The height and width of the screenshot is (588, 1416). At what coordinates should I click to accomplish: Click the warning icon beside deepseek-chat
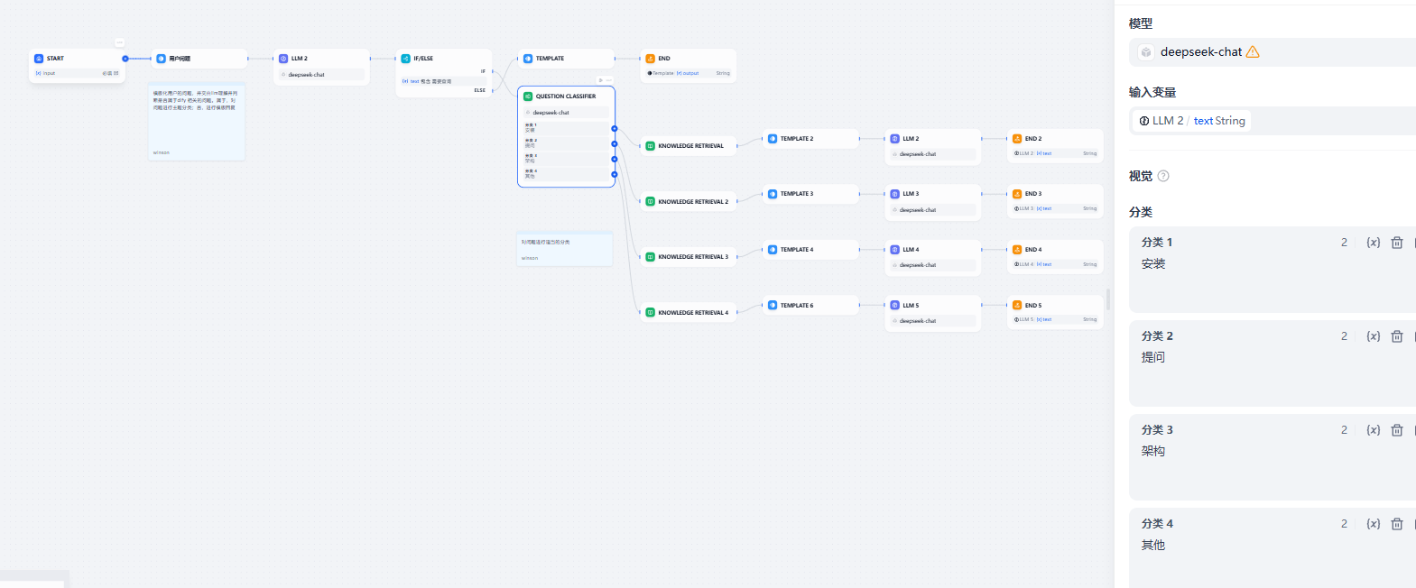coord(1253,52)
